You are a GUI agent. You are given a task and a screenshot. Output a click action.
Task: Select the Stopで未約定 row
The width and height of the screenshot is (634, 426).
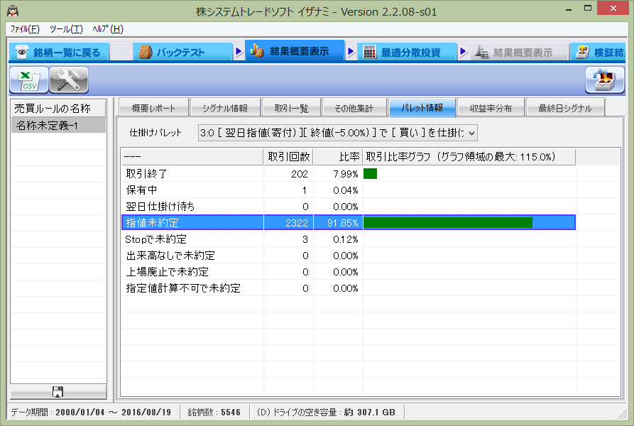click(349, 239)
